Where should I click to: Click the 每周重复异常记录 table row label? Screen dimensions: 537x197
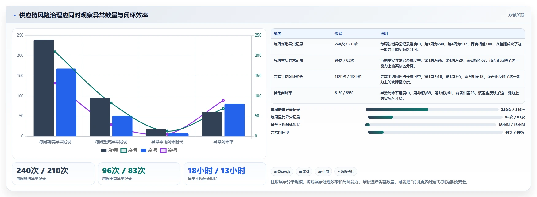pos(288,60)
